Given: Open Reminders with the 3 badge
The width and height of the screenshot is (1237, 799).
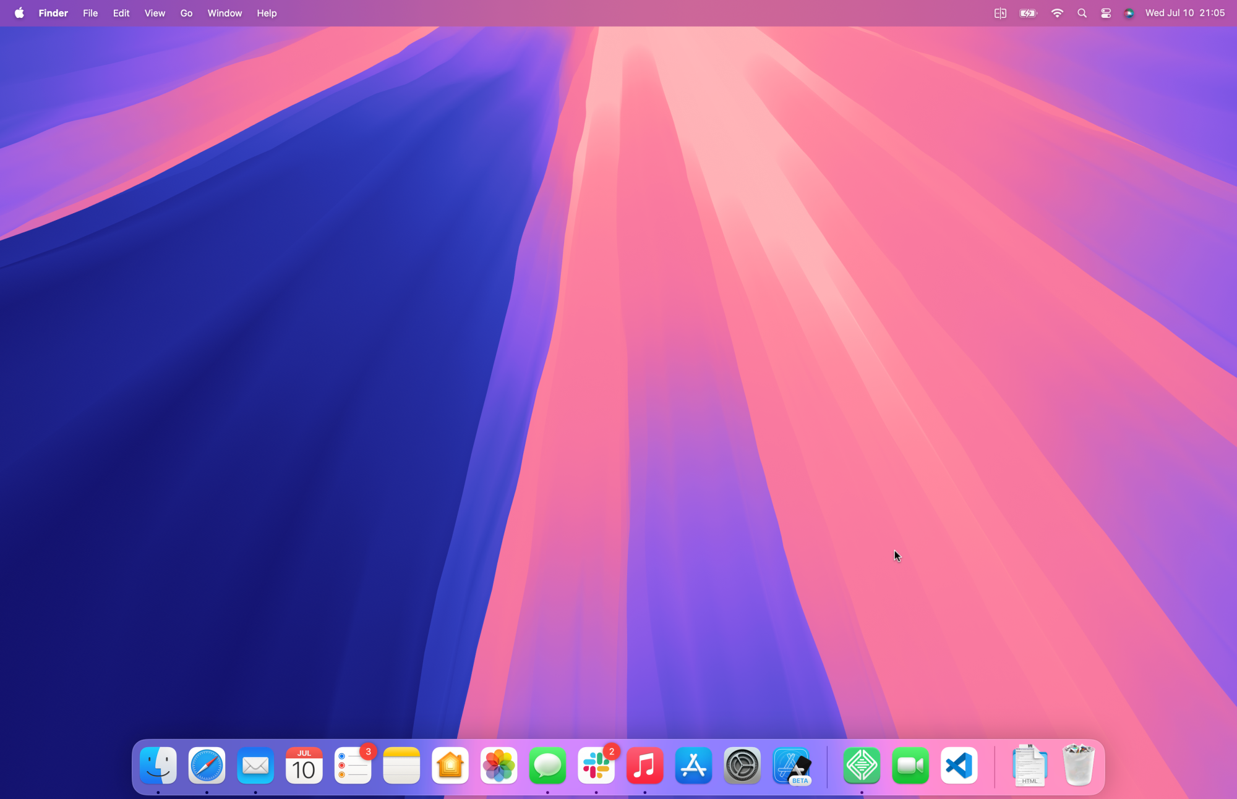Looking at the screenshot, I should (x=353, y=766).
